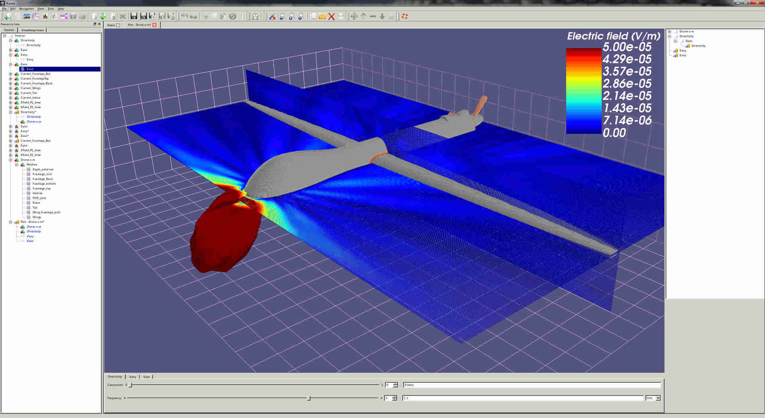765x418 pixels.
Task: Expand the EField_P1_time tree node
Action: pos(11,102)
